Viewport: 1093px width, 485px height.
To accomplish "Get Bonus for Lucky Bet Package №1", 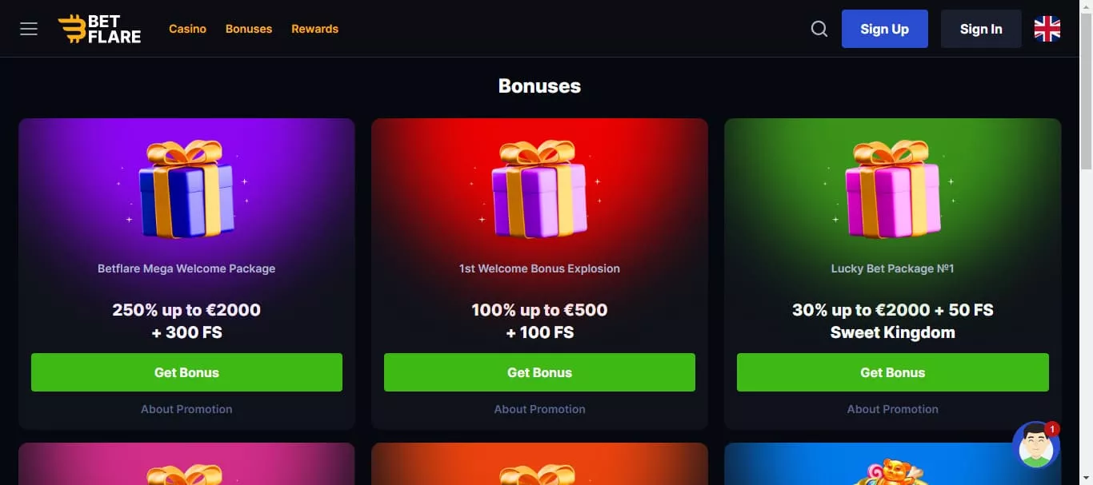I will click(x=892, y=372).
